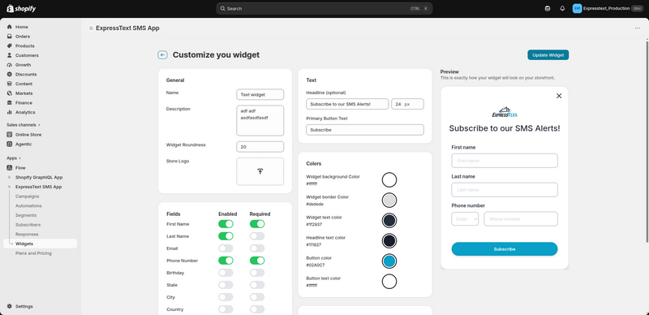Viewport: 649px width, 315px height.
Task: Pick the Widget border Color swatch
Action: click(389, 201)
